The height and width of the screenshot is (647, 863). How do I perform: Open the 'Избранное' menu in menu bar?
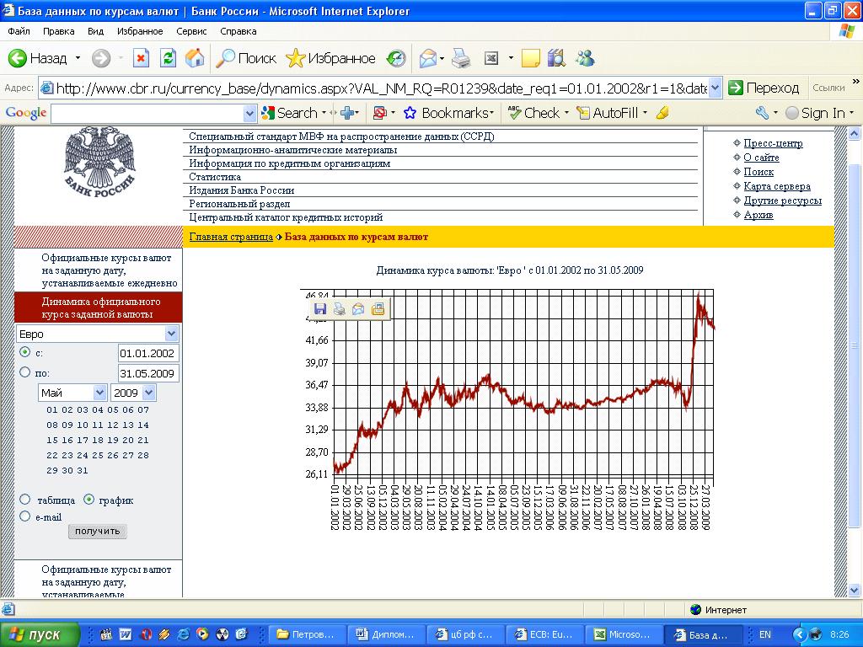click(x=140, y=31)
